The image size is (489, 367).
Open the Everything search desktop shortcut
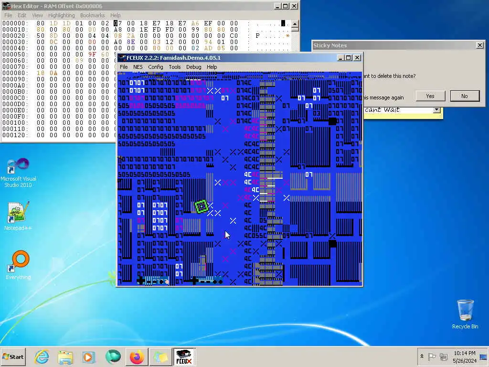point(18,265)
